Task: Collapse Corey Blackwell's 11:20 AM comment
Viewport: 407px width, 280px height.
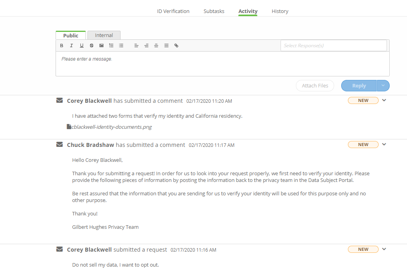Action: click(x=384, y=100)
